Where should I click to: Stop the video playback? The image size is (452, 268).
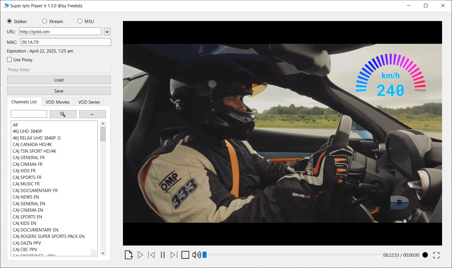point(185,255)
